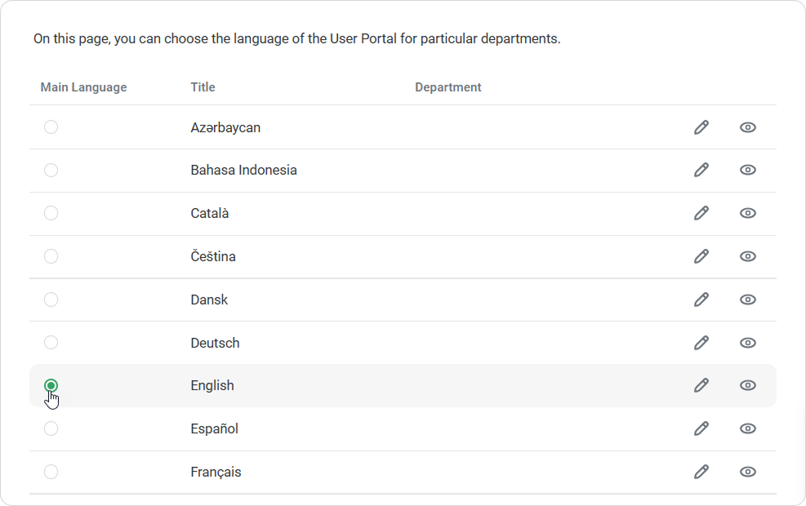This screenshot has width=806, height=506.
Task: Edit the Deutsch language row
Action: (701, 343)
